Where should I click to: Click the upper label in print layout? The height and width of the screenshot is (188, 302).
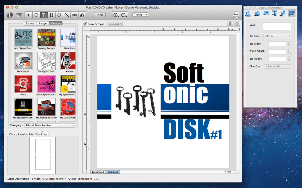43,147
